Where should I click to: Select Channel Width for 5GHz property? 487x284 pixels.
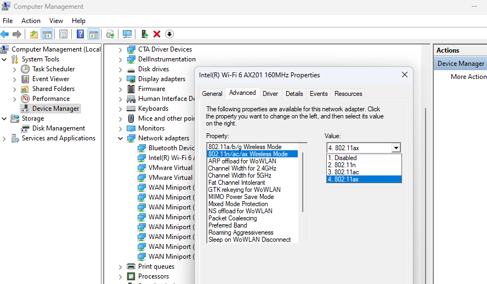click(252, 175)
